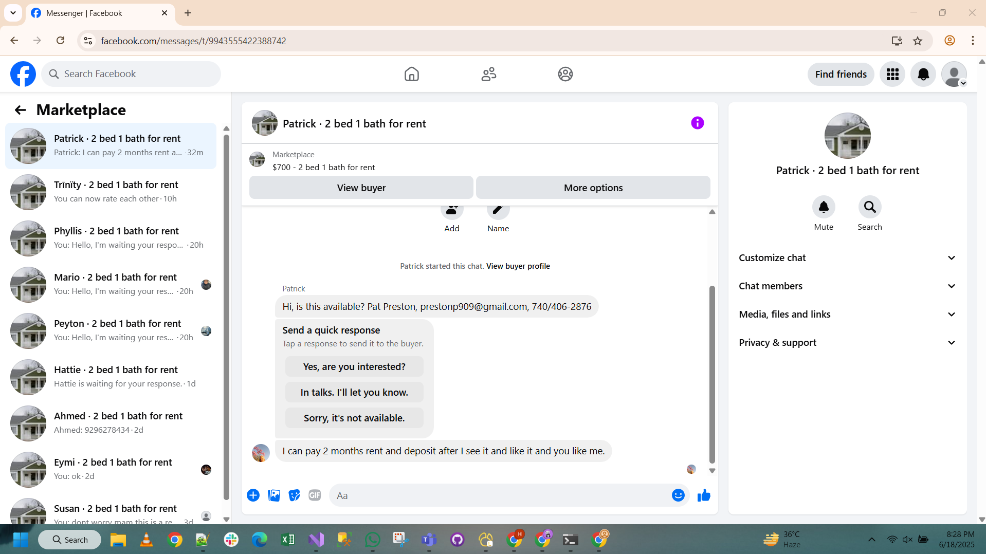Send a thumbs-up like
This screenshot has height=554, width=986.
pyautogui.click(x=704, y=495)
